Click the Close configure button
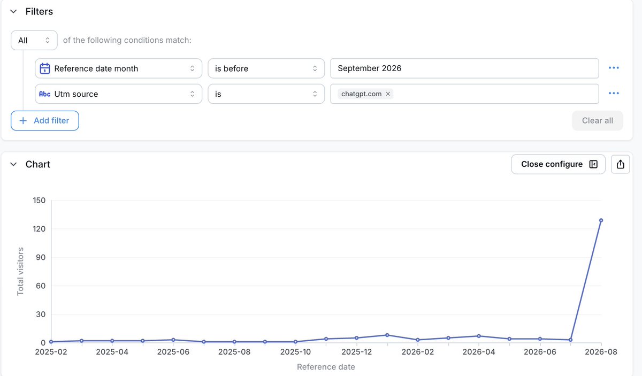 tap(558, 164)
